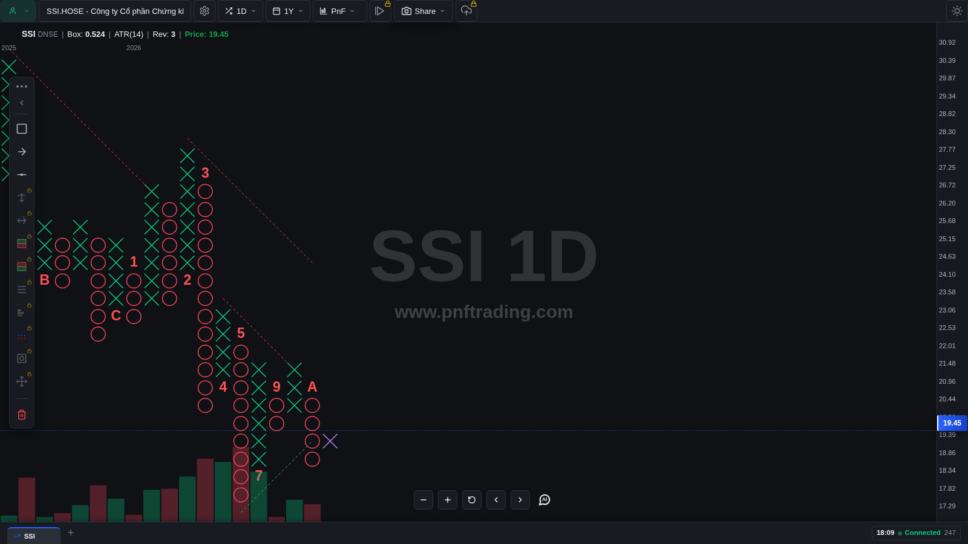This screenshot has height=544, width=968.
Task: Click the 'Rev: 3' legend text
Action: tap(164, 34)
